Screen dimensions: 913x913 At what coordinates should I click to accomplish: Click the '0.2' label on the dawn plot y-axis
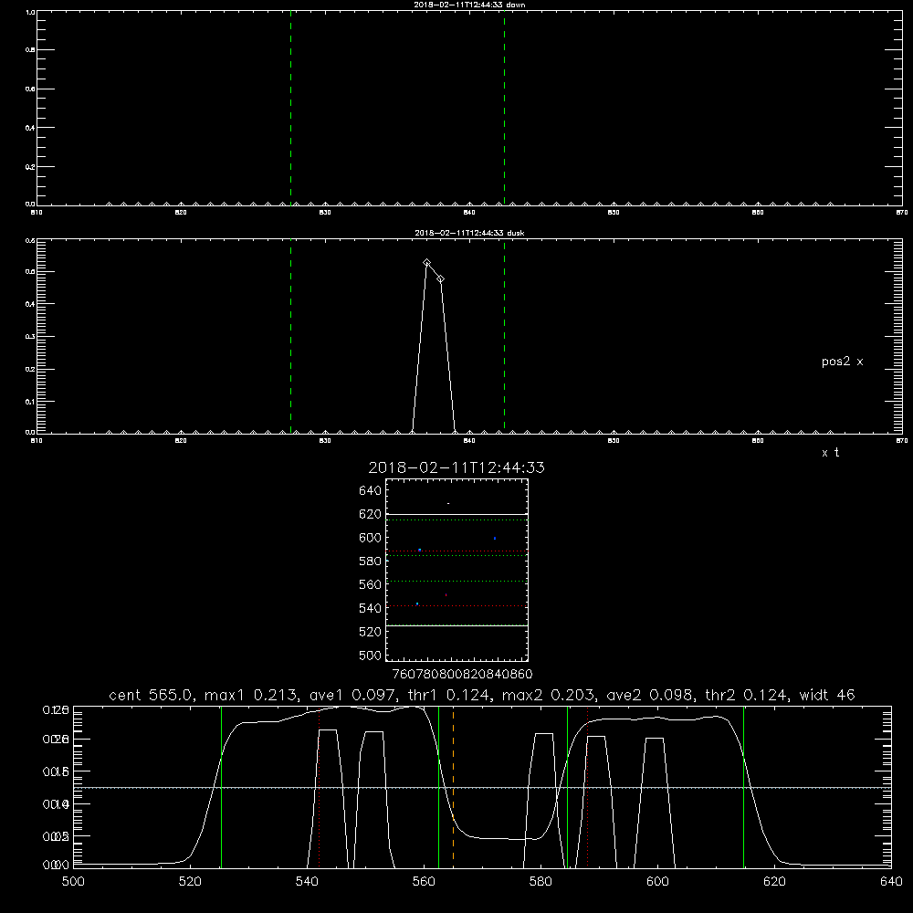[30, 167]
